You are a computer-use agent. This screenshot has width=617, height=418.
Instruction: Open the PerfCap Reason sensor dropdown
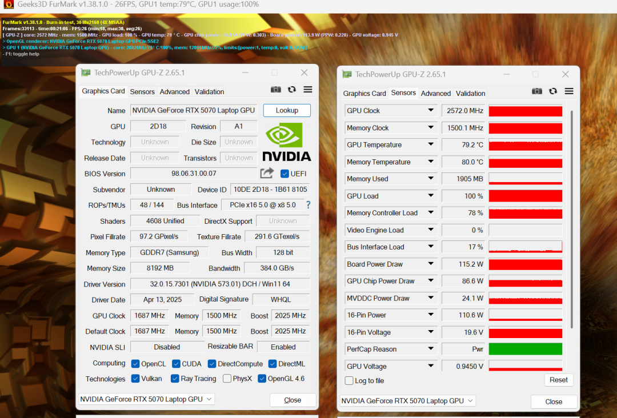[x=431, y=349]
